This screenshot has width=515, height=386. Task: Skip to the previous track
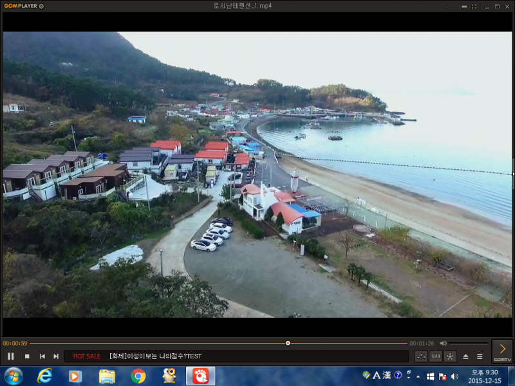[x=42, y=356]
